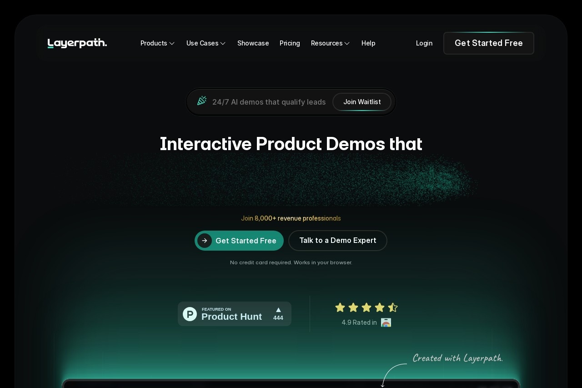Open the Pricing page
The image size is (582, 388).
pos(290,43)
